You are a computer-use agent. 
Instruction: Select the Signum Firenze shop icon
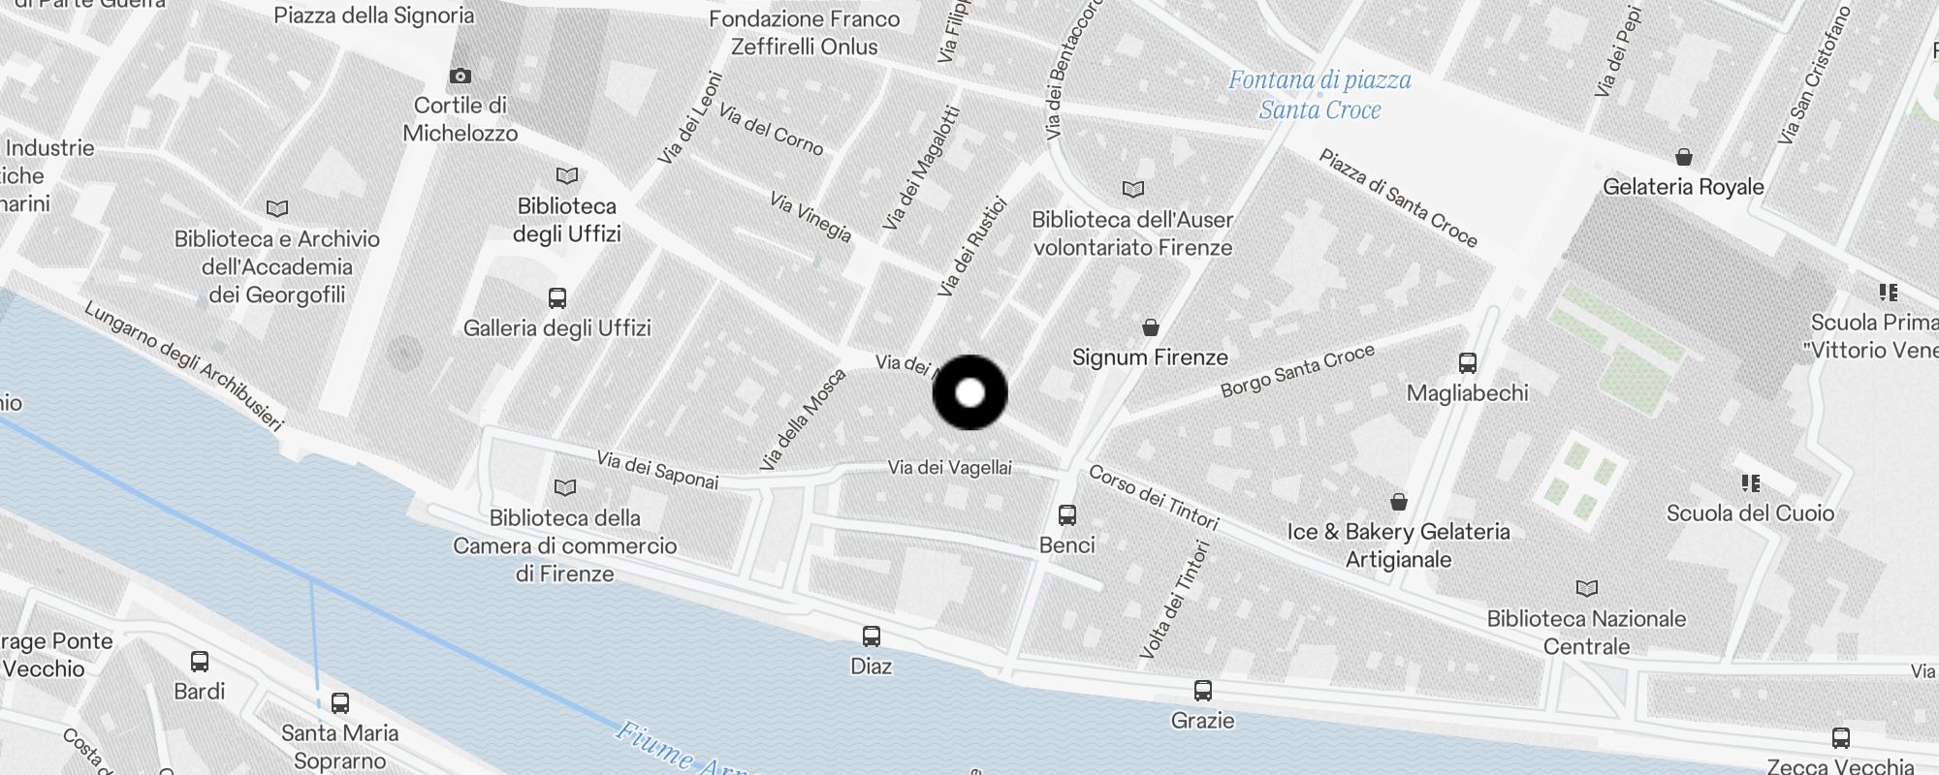coord(1151,327)
